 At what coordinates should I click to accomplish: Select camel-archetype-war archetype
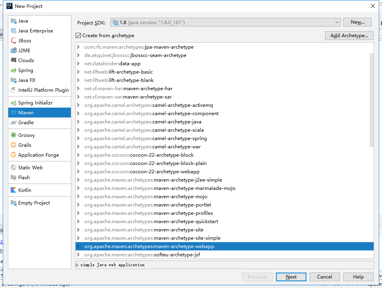click(224, 146)
